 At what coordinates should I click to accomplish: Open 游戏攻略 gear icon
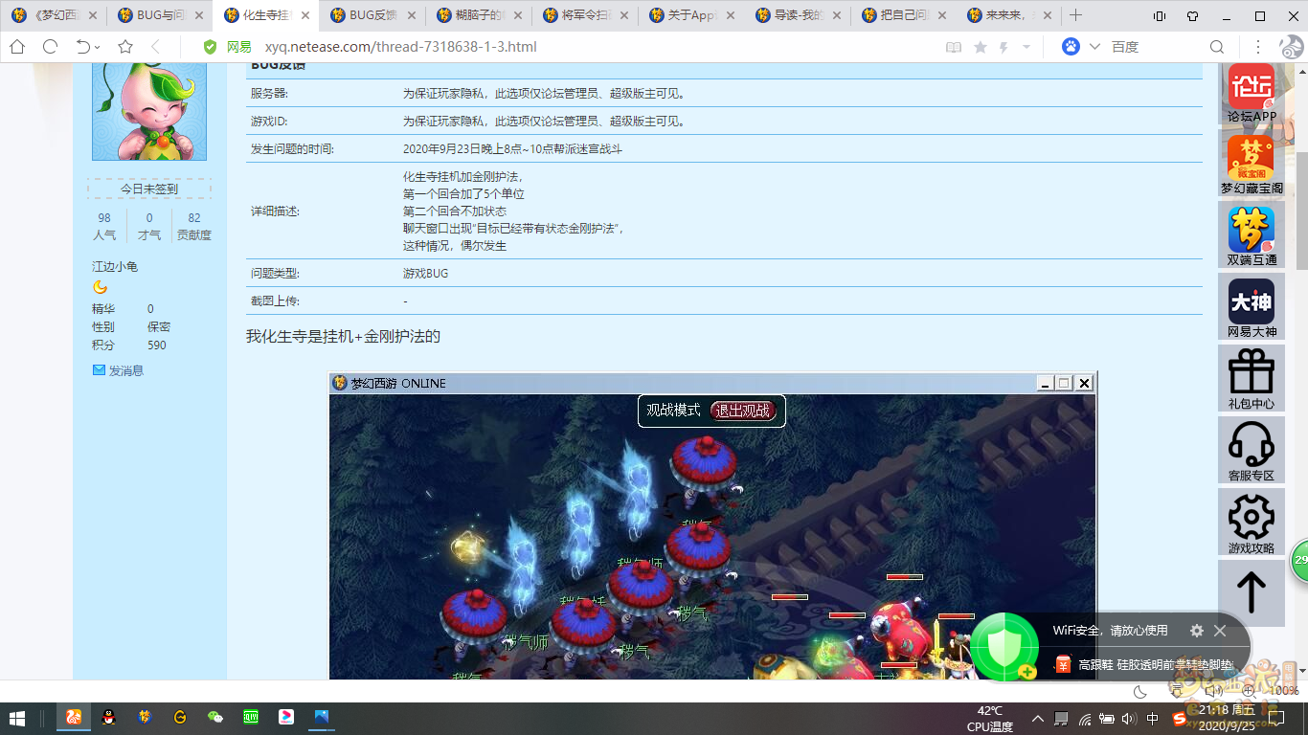click(x=1251, y=523)
